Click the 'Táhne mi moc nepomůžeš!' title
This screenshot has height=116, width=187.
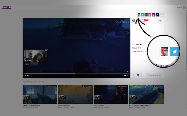[x=32, y=105]
